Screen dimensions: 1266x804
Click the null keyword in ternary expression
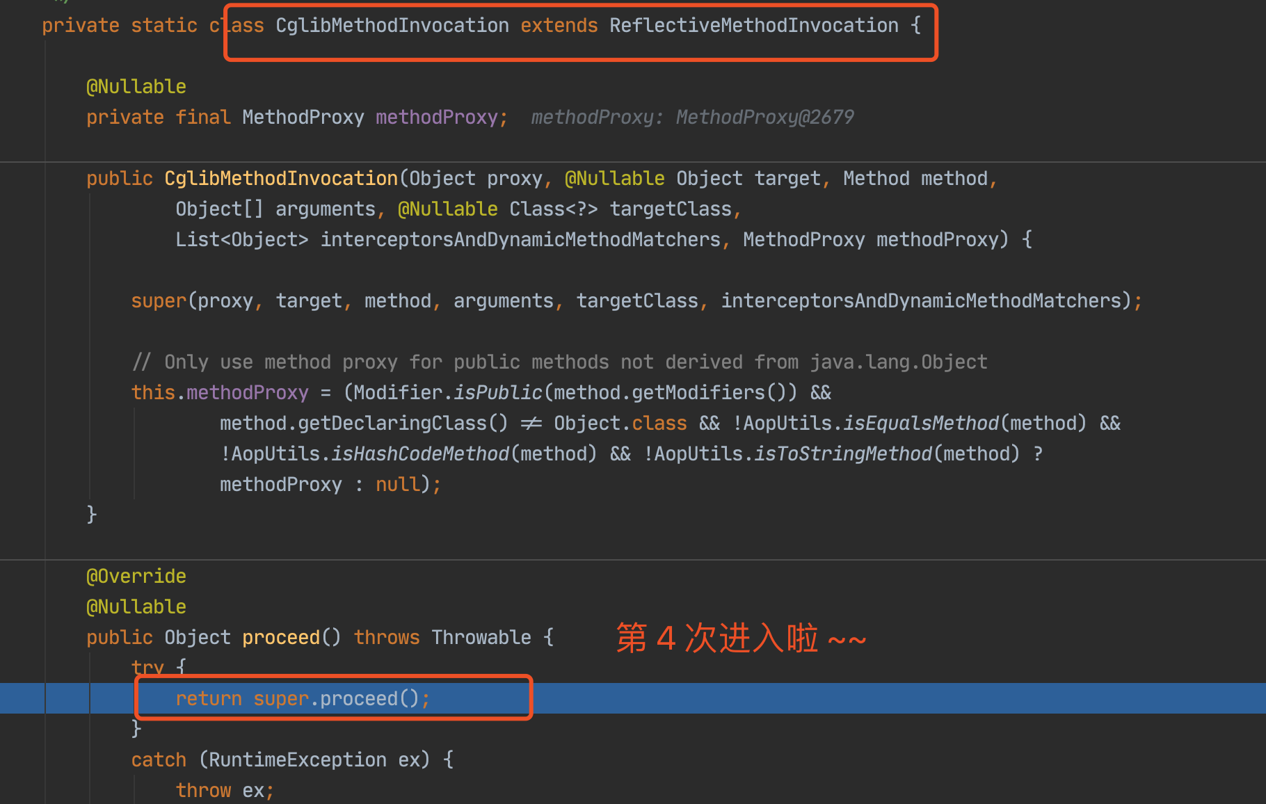pos(398,485)
